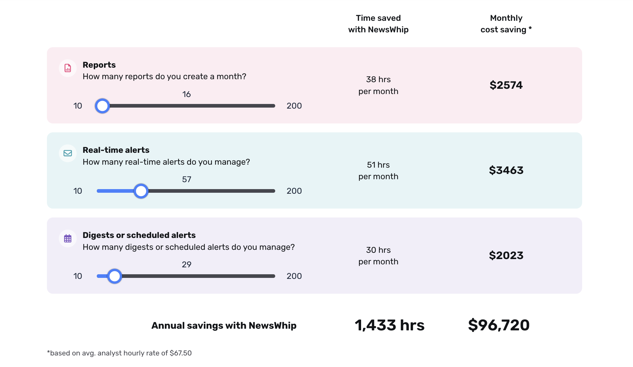
Task: Select the '16' value above Reports slider
Action: [x=187, y=94]
